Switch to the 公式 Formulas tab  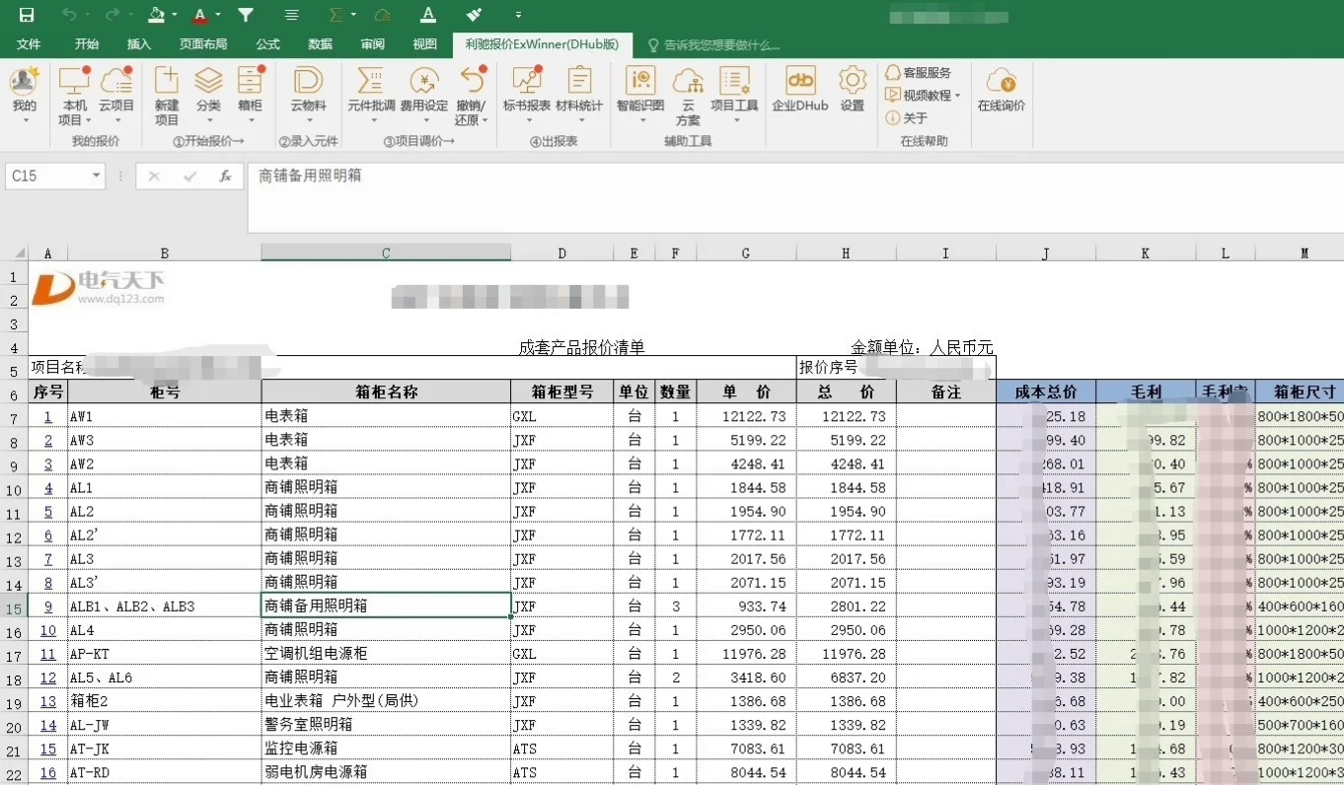coord(267,44)
